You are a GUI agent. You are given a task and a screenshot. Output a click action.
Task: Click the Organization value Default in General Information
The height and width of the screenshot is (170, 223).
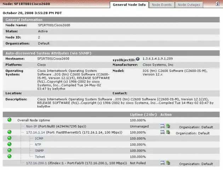pyautogui.click(x=44, y=44)
